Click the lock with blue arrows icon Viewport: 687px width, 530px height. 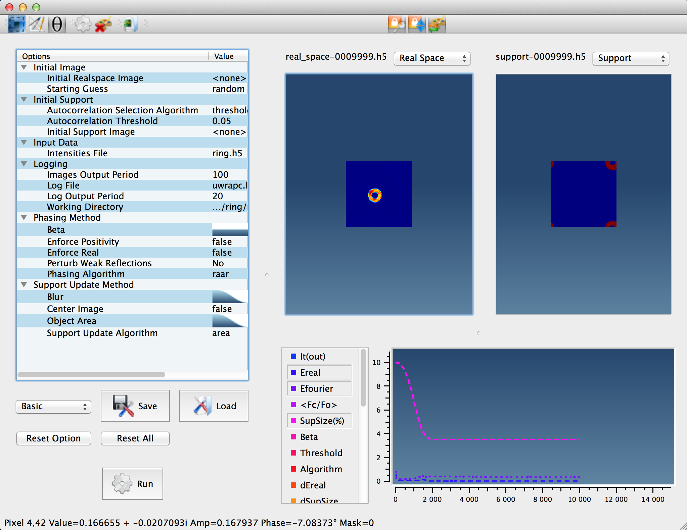coord(417,24)
